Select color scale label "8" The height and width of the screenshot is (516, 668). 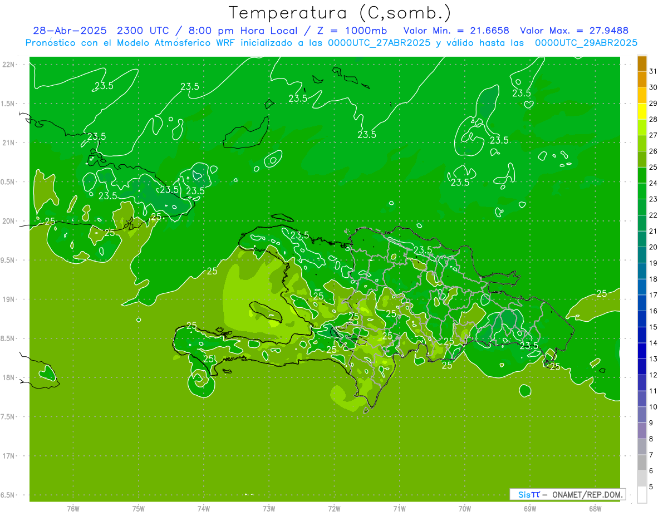pyautogui.click(x=651, y=439)
